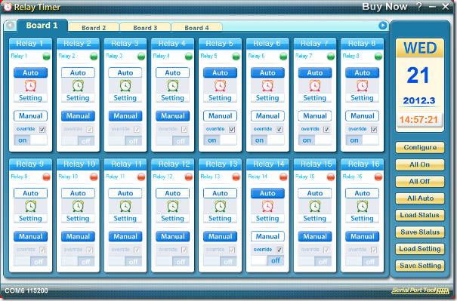Click the Configure button
The width and height of the screenshot is (457, 301).
coord(420,147)
